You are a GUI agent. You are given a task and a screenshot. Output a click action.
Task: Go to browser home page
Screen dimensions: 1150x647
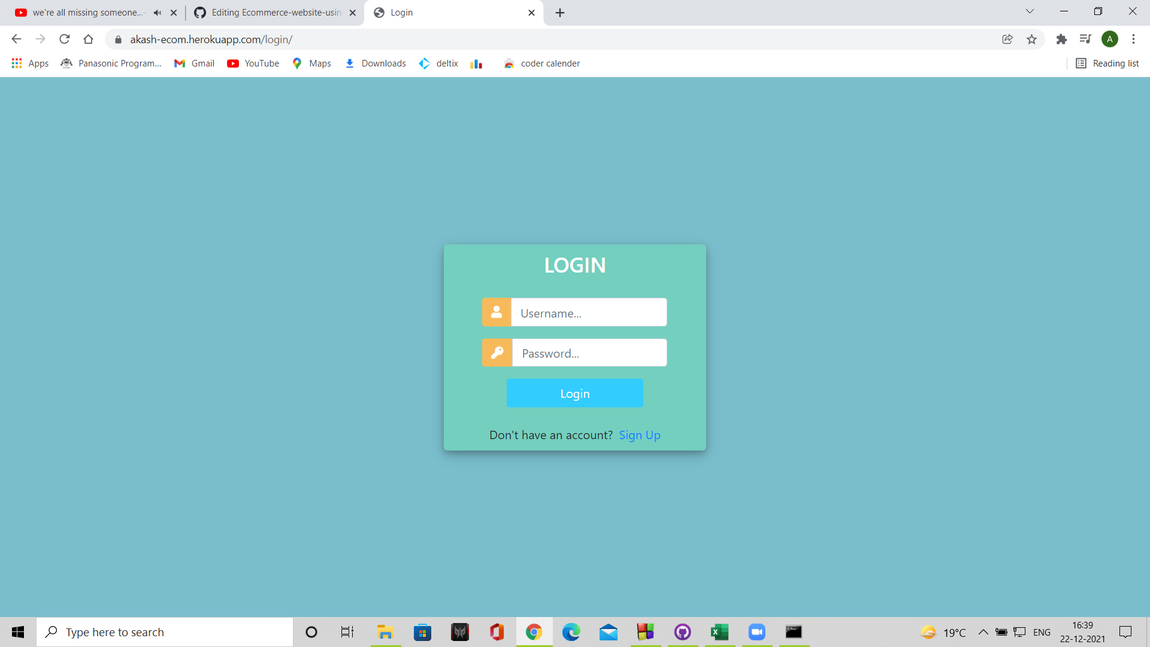point(88,40)
